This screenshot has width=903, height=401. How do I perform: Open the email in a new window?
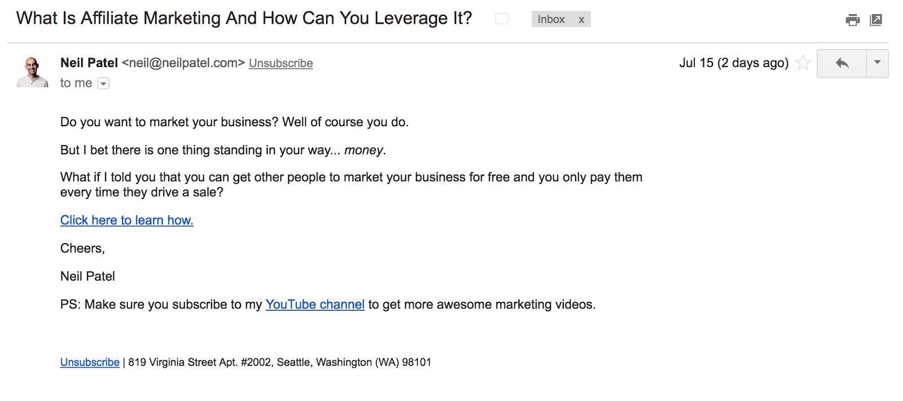click(x=876, y=20)
